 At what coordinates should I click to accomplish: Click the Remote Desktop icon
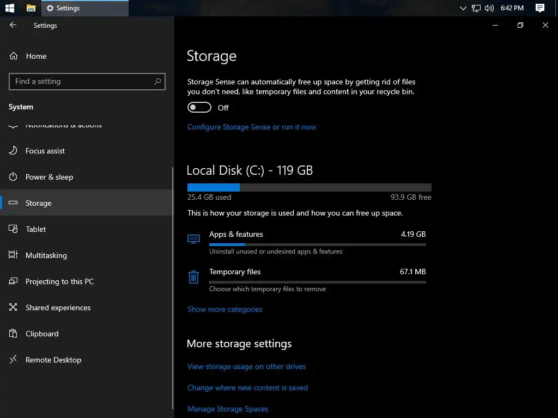coord(13,359)
